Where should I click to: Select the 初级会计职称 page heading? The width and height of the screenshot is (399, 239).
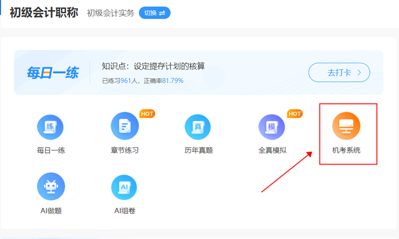44,12
